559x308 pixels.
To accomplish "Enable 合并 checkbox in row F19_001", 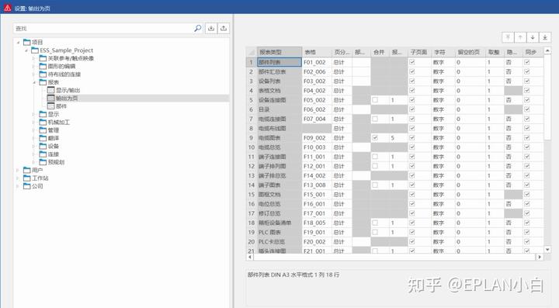I will pos(375,232).
